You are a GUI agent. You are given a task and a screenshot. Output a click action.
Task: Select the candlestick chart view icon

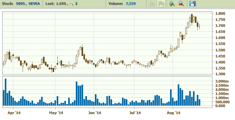tap(161, 4)
